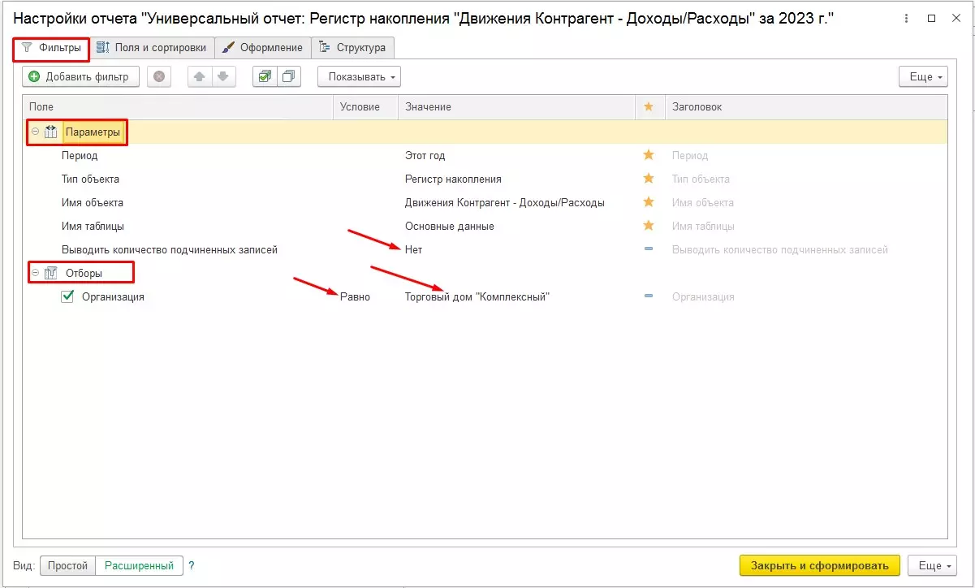Open the Оформление tab
The height and width of the screenshot is (588, 975).
[263, 48]
